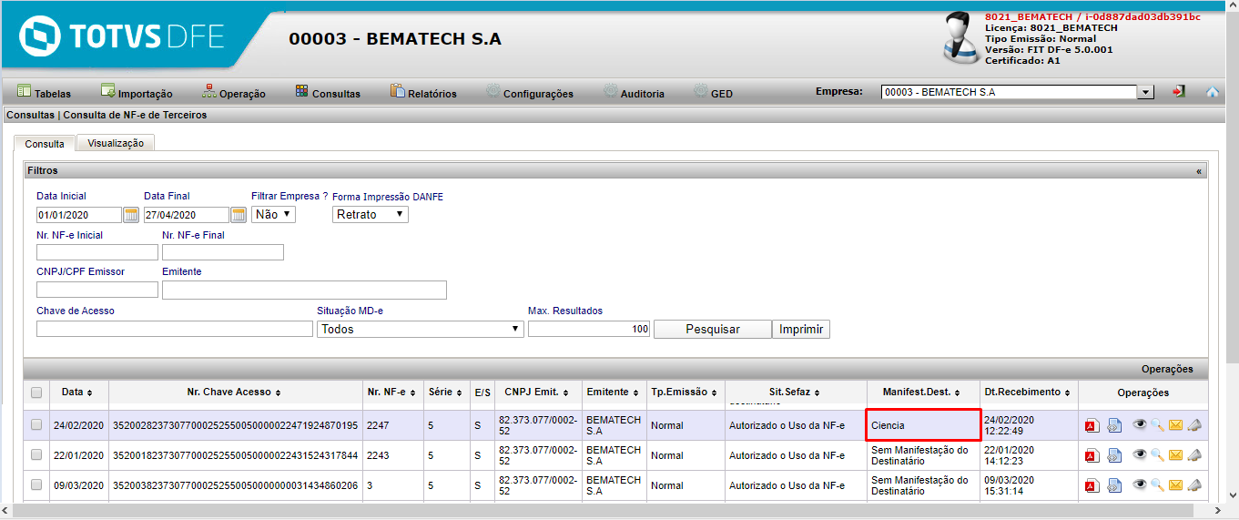Screen dimensions: 1239x520
Task: Click megaphone manifest icon for NF-e 2247
Action: tap(1194, 424)
